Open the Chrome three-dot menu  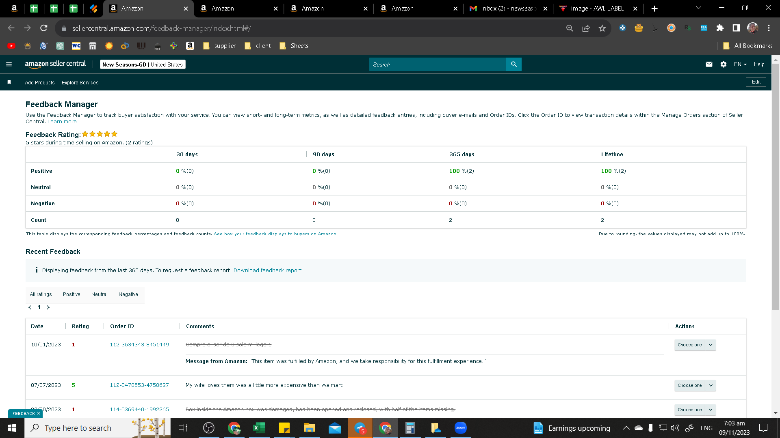pos(769,28)
